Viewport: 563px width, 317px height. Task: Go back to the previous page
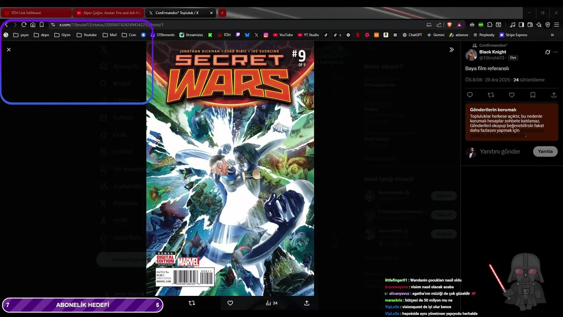[6, 25]
